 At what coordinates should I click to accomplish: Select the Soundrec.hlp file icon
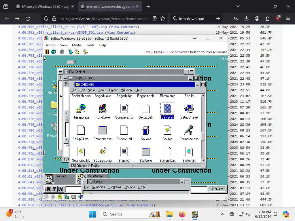tap(81, 152)
